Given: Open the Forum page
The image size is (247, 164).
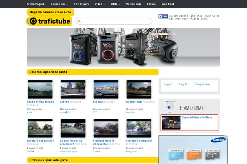Looking at the screenshot, I should (x=151, y=4).
